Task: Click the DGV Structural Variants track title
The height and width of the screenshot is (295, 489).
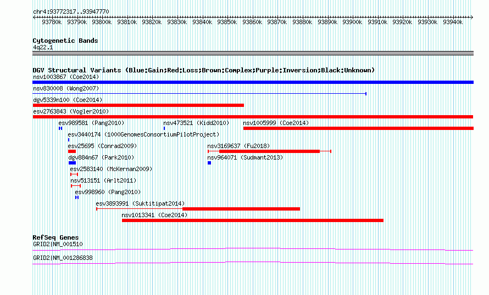Action: click(204, 70)
